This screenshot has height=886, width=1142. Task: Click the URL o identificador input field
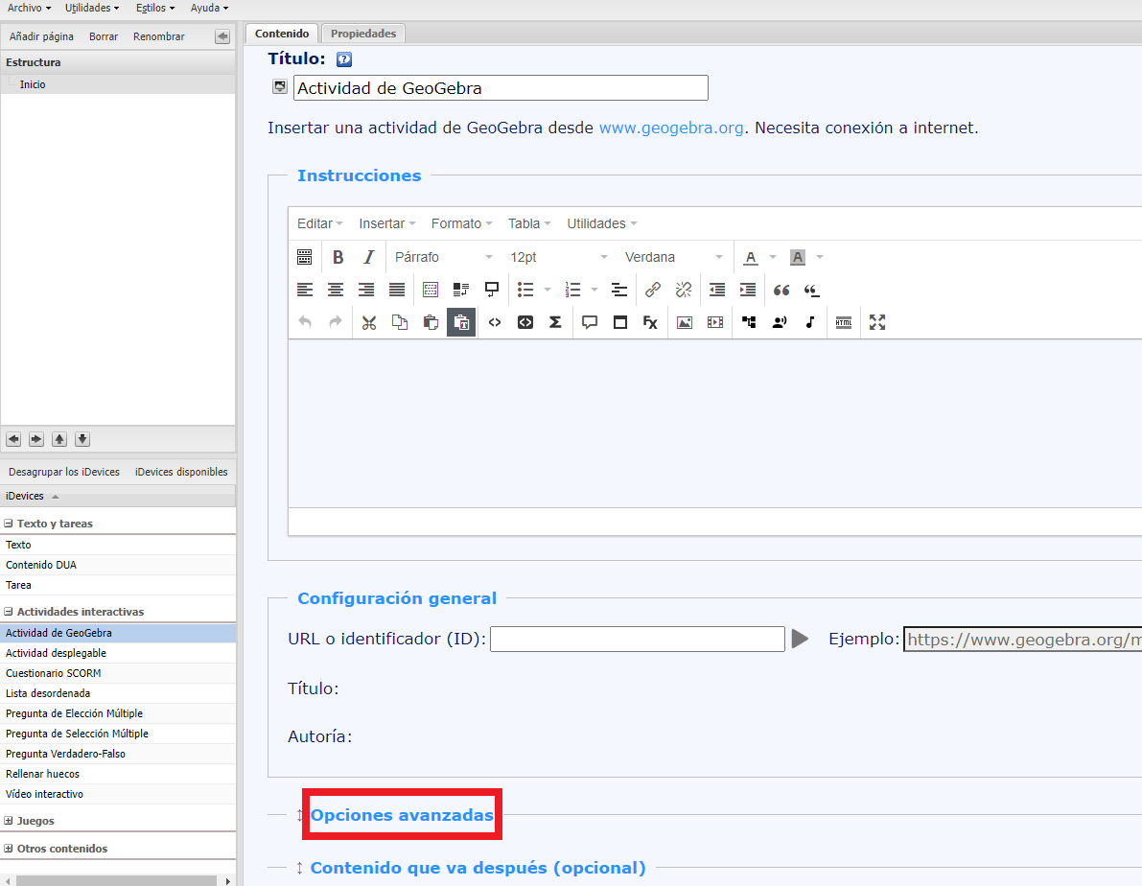click(637, 639)
